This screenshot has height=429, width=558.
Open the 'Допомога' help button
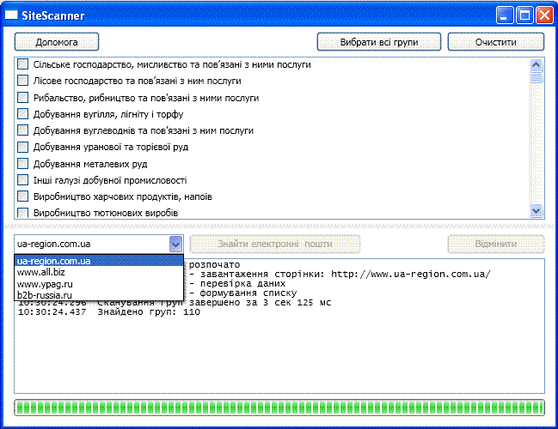point(57,42)
